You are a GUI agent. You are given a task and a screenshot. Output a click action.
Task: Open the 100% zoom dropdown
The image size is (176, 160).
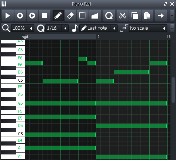point(23,28)
